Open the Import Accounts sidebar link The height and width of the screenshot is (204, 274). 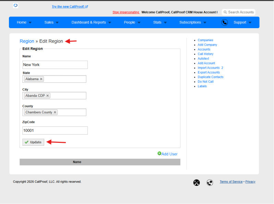pos(209,68)
